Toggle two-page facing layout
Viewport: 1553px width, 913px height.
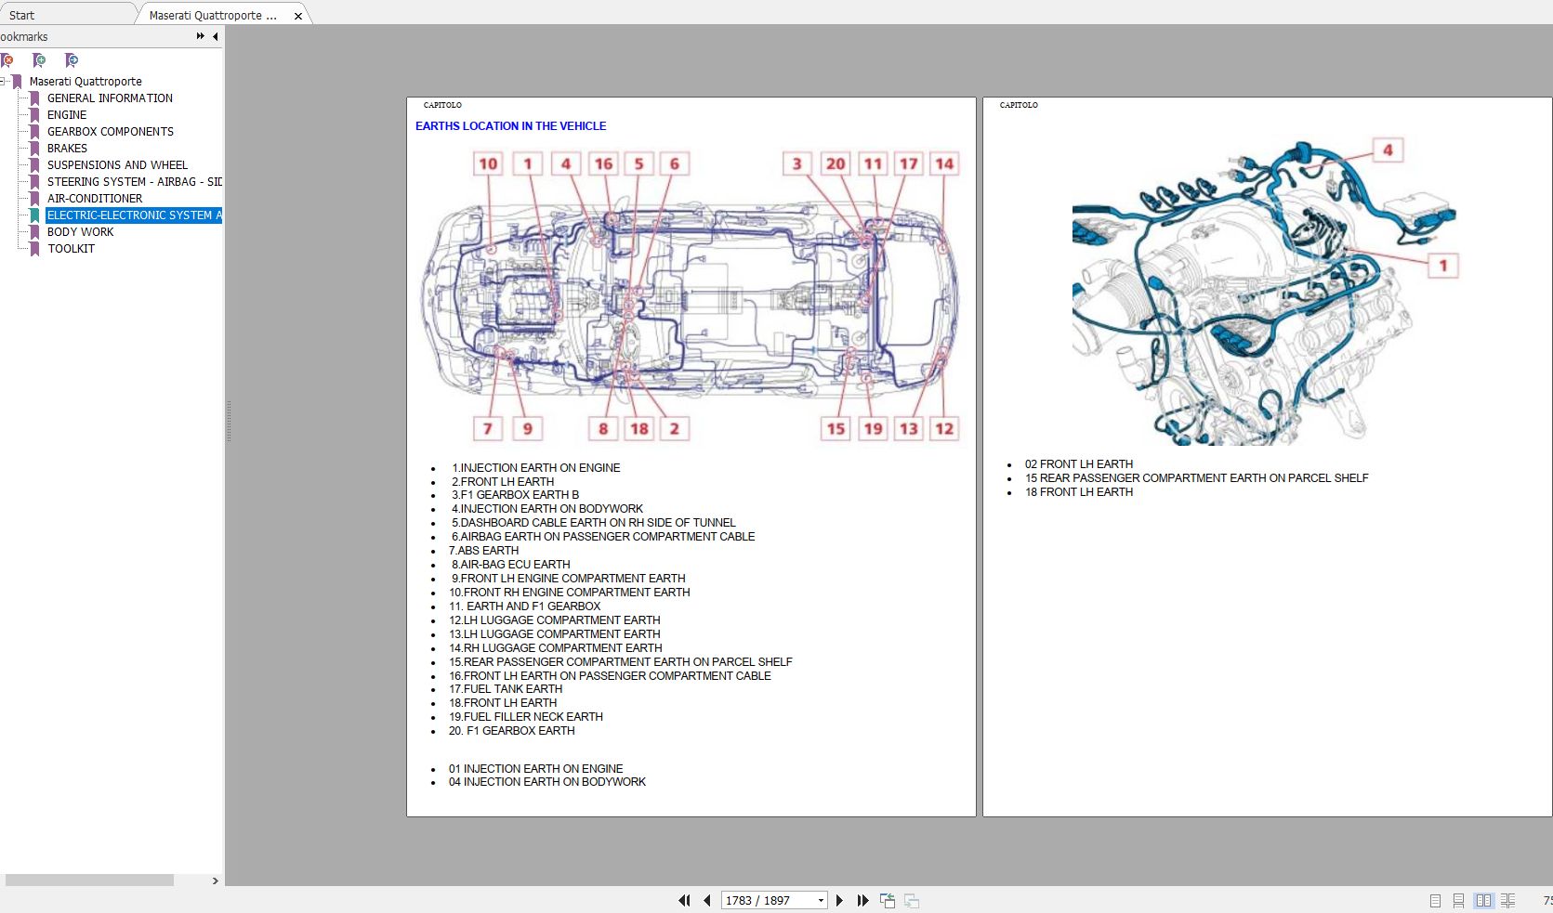coord(1483,900)
